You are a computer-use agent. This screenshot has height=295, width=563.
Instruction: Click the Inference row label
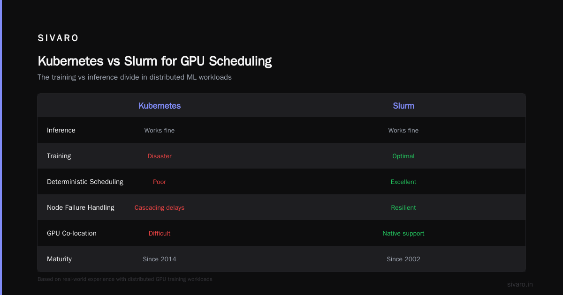pos(61,130)
